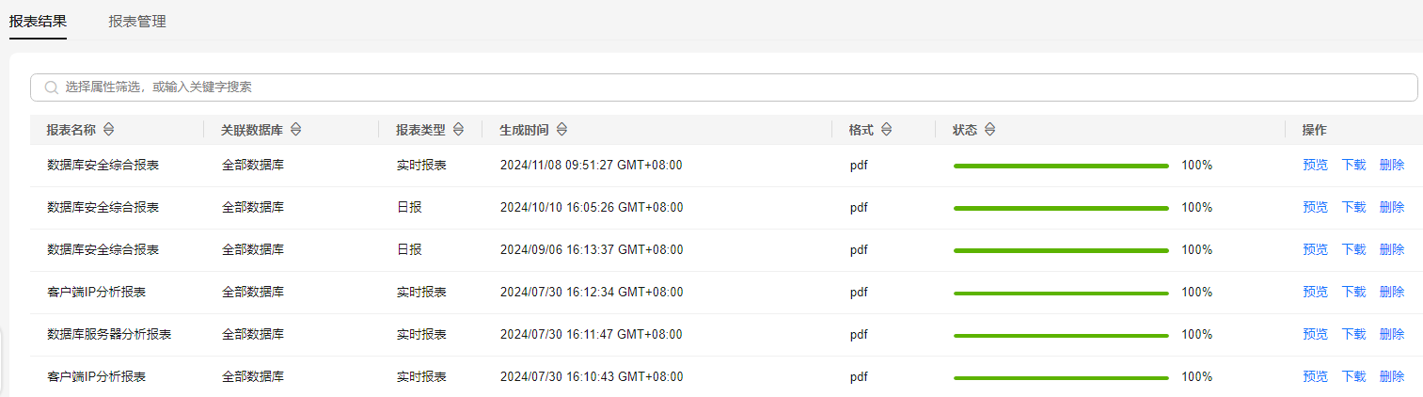Sort by 格式 column icon

click(x=886, y=130)
